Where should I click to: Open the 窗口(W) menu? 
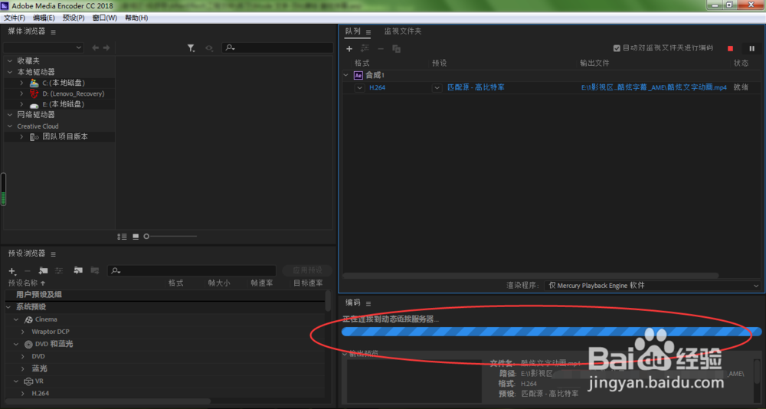pyautogui.click(x=104, y=18)
